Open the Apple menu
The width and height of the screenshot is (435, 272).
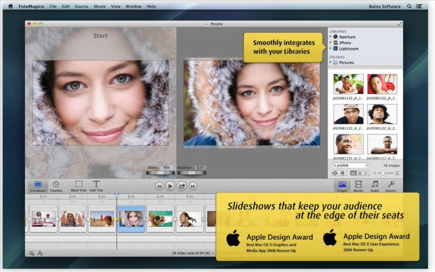(x=11, y=6)
